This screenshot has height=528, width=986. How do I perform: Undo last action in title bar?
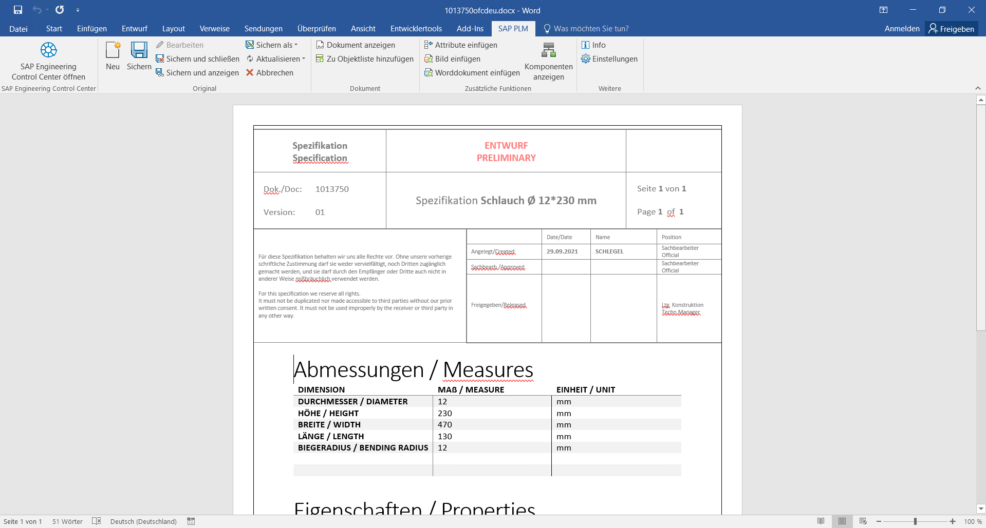click(37, 10)
